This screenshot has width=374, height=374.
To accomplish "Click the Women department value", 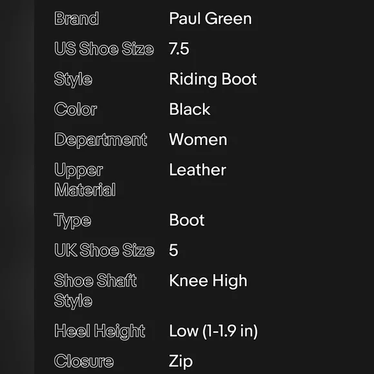I will point(198,139).
